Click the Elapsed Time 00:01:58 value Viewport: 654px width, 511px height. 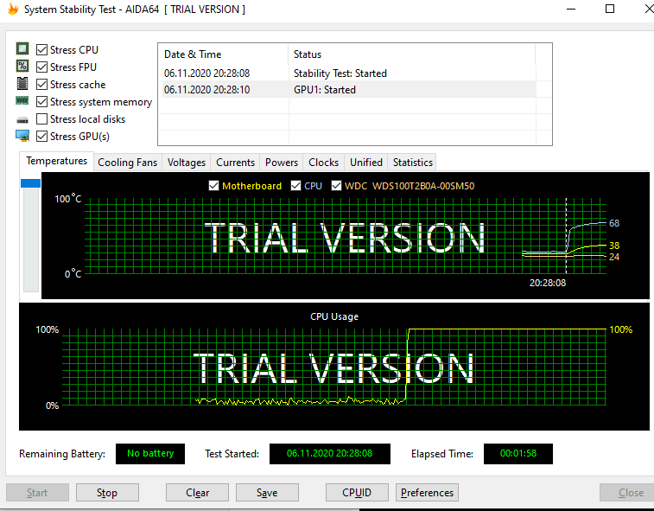(x=518, y=453)
